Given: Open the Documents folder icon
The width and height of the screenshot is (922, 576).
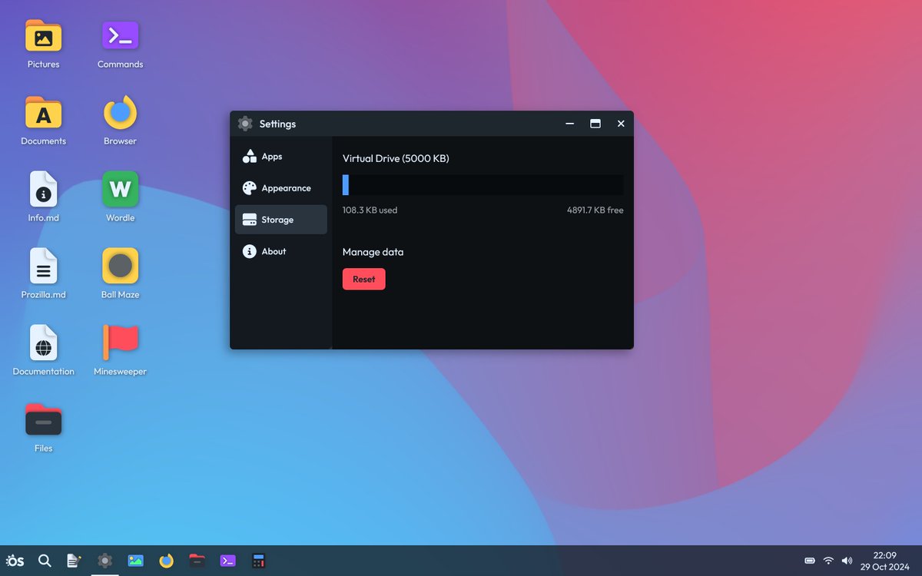Looking at the screenshot, I should (43, 113).
